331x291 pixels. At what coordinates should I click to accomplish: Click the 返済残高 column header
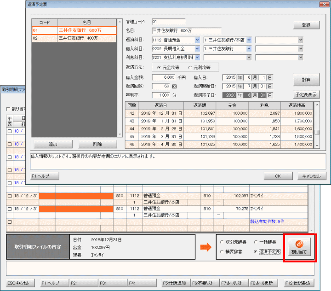297,105
